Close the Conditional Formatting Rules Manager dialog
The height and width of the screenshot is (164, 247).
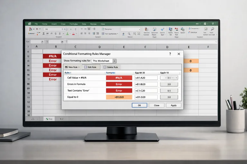[178, 54]
